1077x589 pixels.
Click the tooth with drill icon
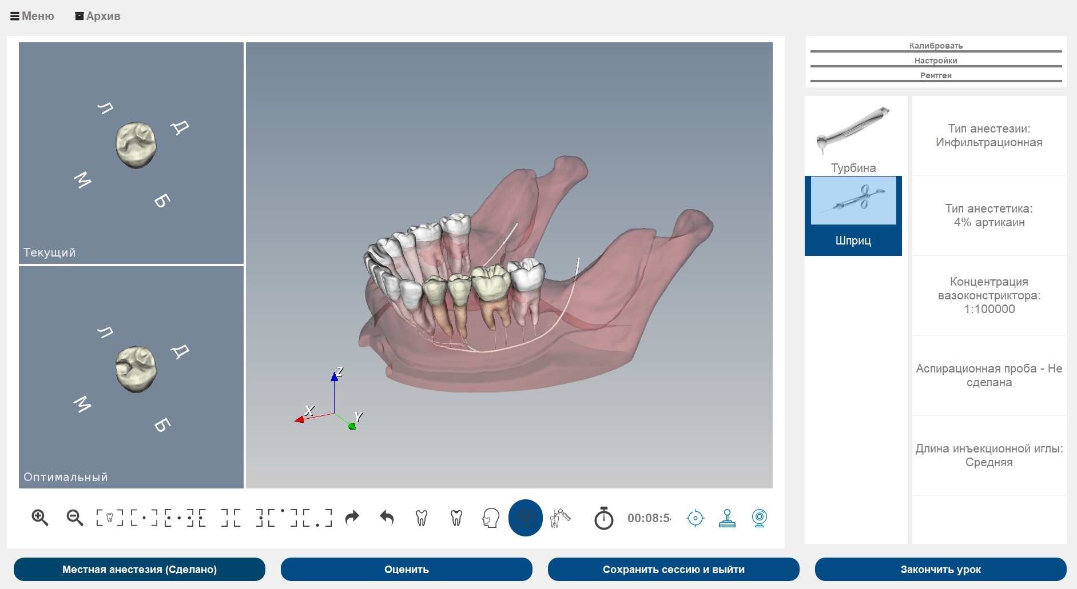[x=560, y=518]
